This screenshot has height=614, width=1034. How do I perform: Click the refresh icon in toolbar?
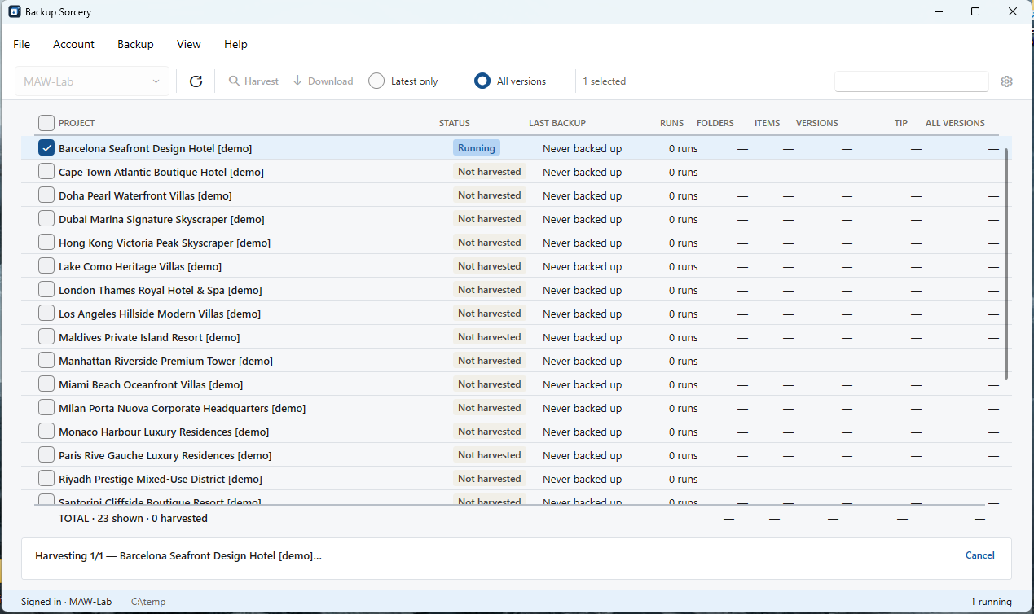click(x=196, y=81)
